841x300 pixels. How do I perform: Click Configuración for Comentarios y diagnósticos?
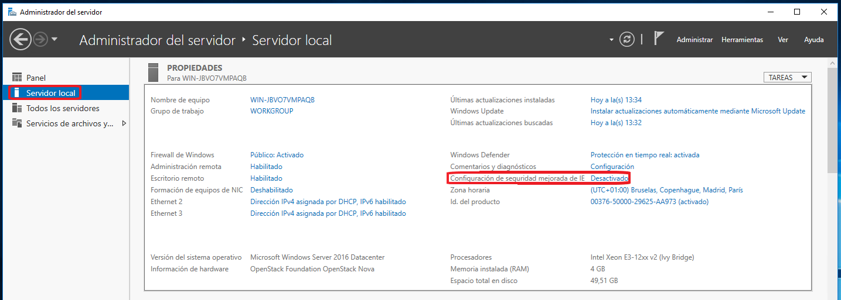tap(612, 167)
